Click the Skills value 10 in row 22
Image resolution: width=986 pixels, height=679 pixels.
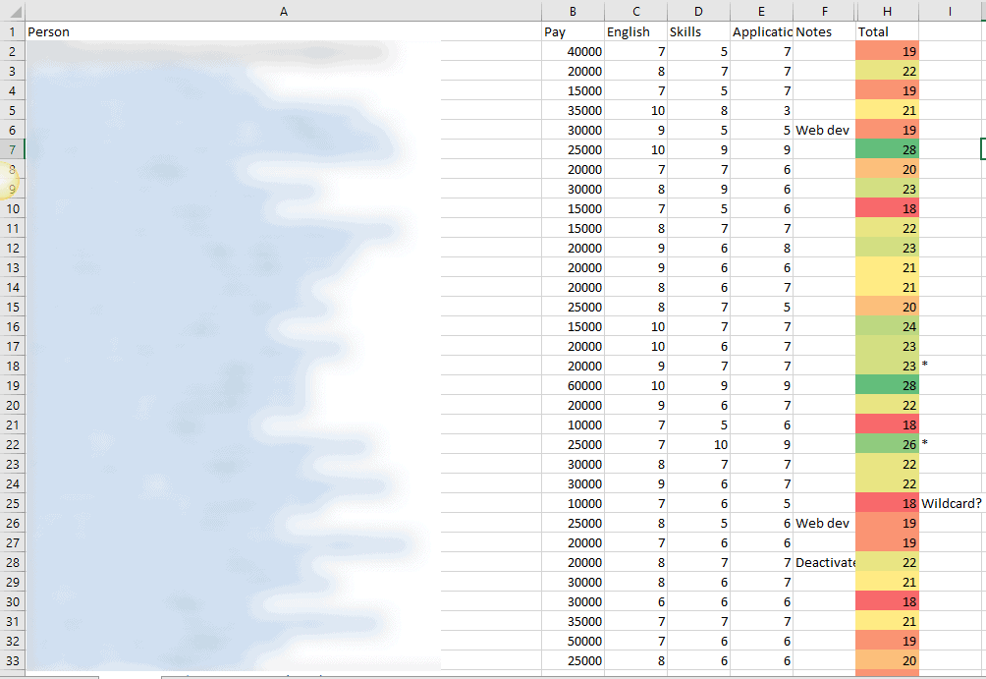coord(698,444)
